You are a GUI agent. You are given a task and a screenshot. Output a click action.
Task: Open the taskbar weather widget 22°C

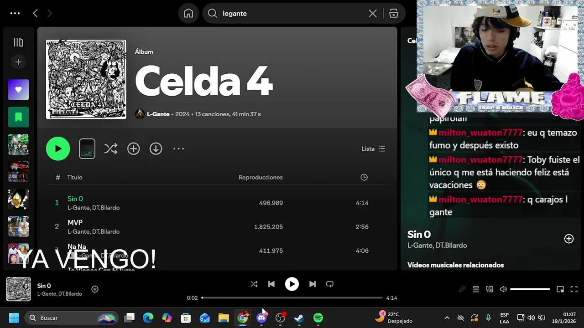(x=393, y=318)
